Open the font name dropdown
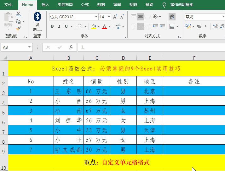The image size is (225, 171). (96, 17)
